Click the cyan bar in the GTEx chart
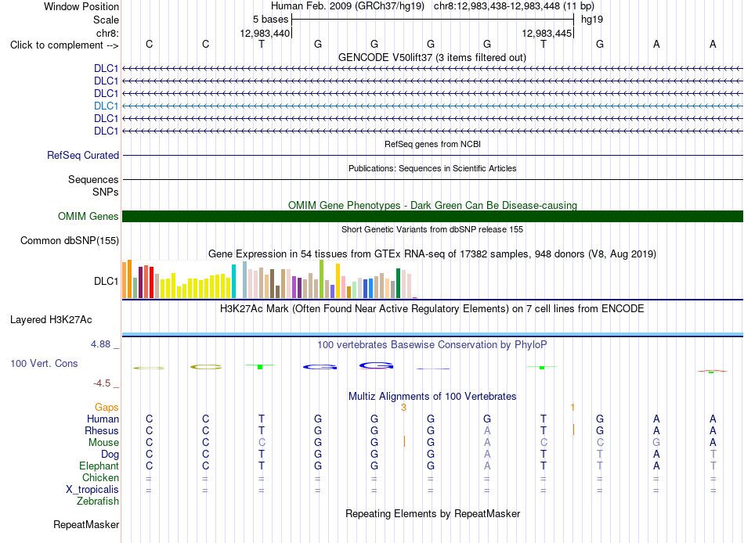 [x=233, y=281]
